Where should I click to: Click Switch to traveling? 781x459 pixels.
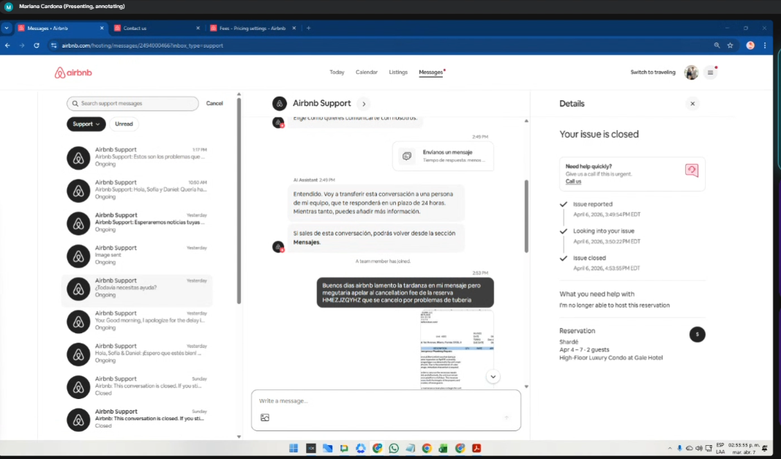coord(652,72)
